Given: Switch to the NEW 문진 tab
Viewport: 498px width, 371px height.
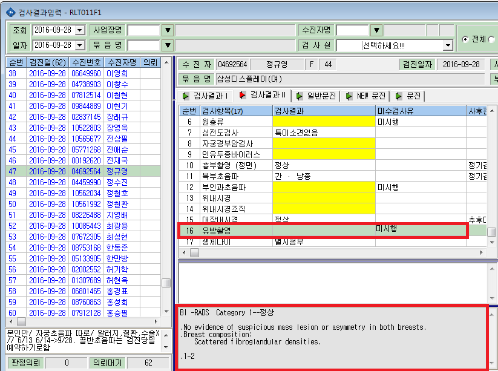Looking at the screenshot, I should (x=366, y=96).
